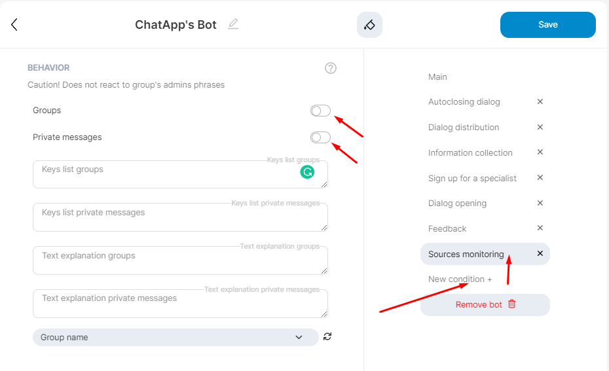Edit bot name with pencil icon
609x371 pixels.
233,25
